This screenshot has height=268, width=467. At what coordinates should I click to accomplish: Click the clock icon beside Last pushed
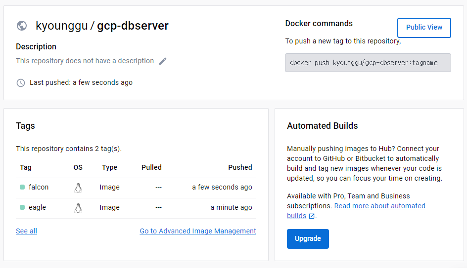click(x=21, y=82)
